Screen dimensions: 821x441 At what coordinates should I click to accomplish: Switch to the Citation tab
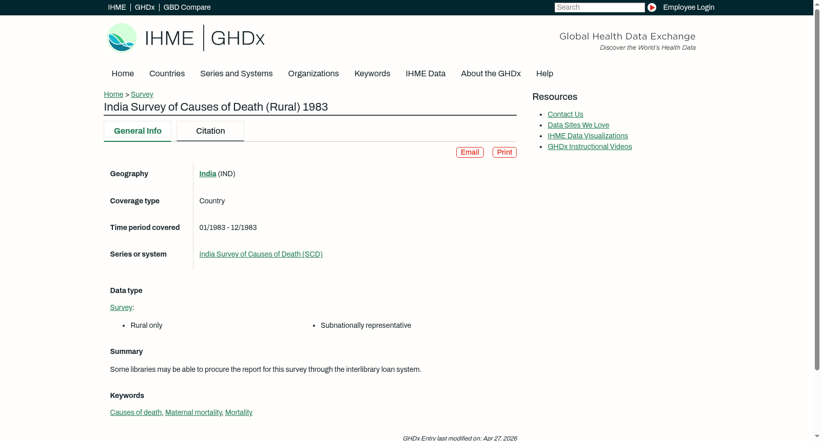pyautogui.click(x=210, y=131)
